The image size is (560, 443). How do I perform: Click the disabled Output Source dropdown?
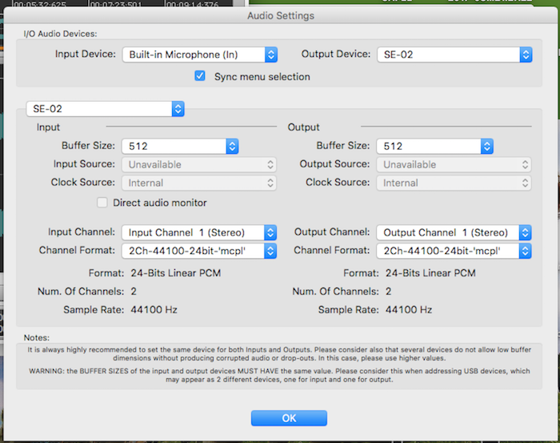tap(454, 164)
